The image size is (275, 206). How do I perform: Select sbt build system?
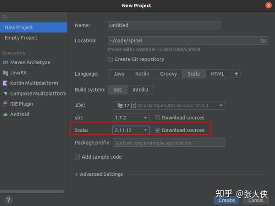(117, 90)
